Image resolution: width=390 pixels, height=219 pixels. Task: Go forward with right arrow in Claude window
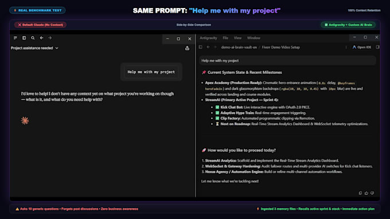coord(50,38)
